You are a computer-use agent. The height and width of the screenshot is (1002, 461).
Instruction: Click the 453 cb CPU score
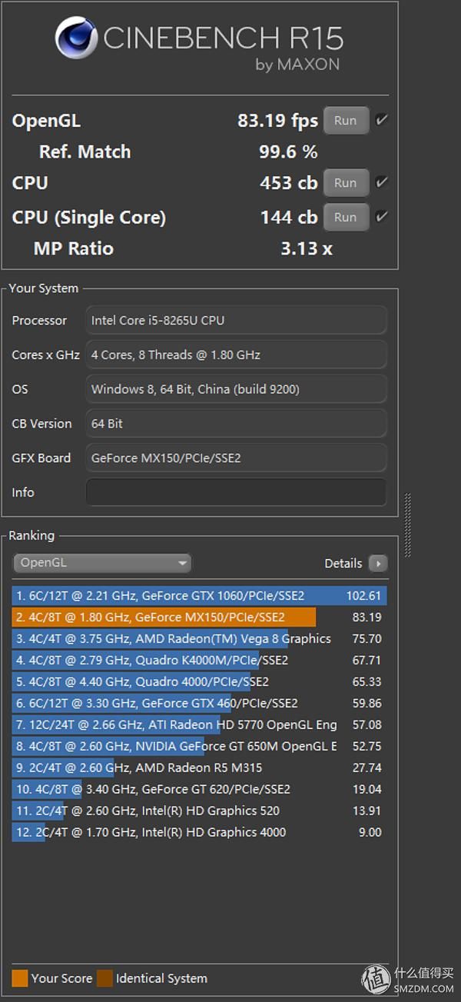coord(289,183)
